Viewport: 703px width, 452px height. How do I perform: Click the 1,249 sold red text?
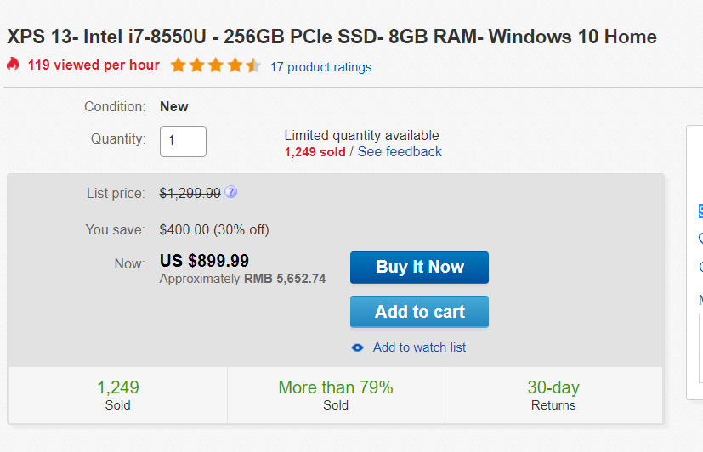(x=315, y=152)
